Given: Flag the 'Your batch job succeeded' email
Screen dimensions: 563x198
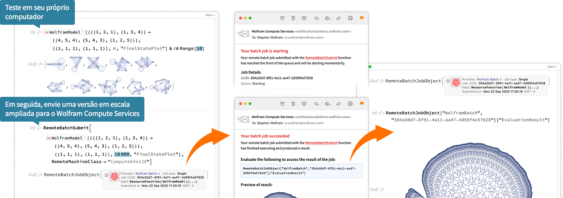Looking at the screenshot, I should 362,104.
